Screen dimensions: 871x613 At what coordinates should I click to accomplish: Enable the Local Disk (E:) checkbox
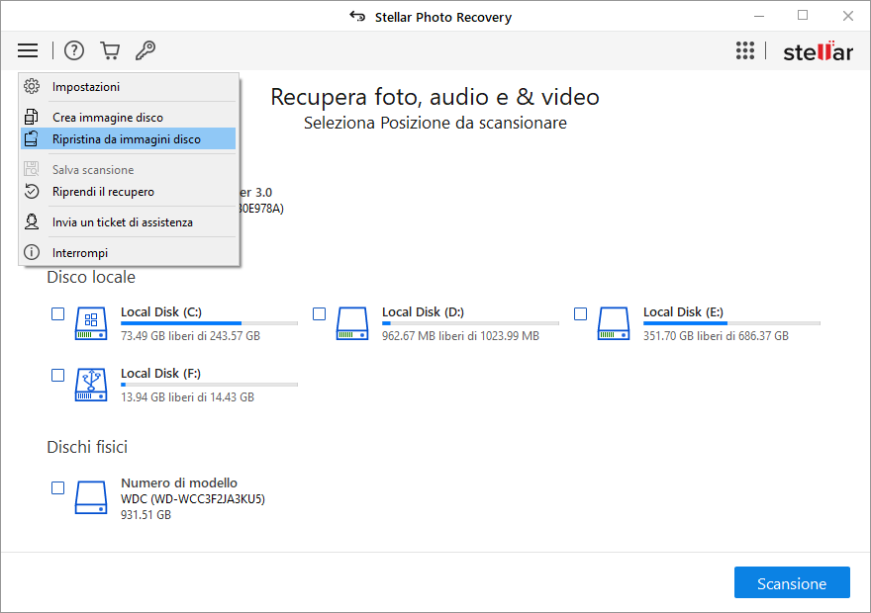point(581,314)
